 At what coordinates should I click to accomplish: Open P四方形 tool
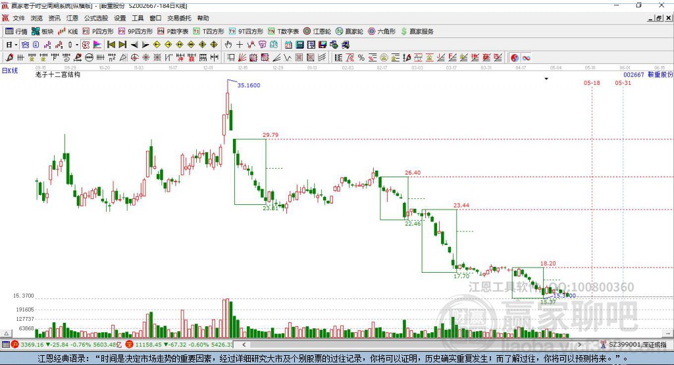[x=98, y=32]
